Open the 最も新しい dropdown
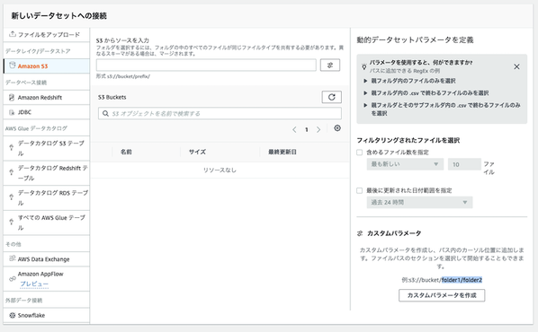 [x=405, y=164]
